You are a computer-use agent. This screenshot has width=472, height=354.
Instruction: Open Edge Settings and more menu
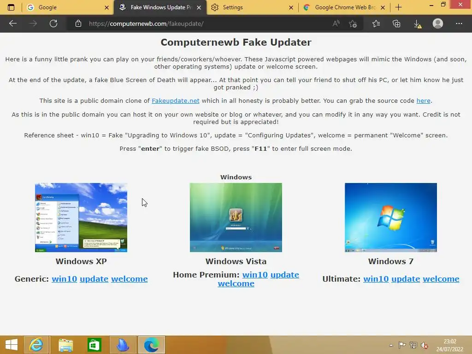459,24
